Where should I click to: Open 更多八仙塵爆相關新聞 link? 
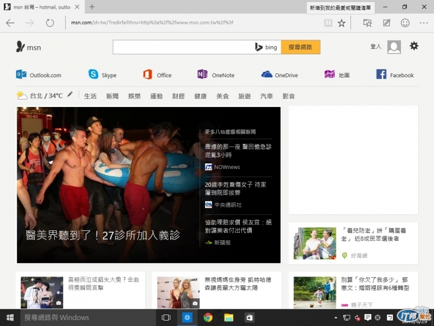coord(230,132)
